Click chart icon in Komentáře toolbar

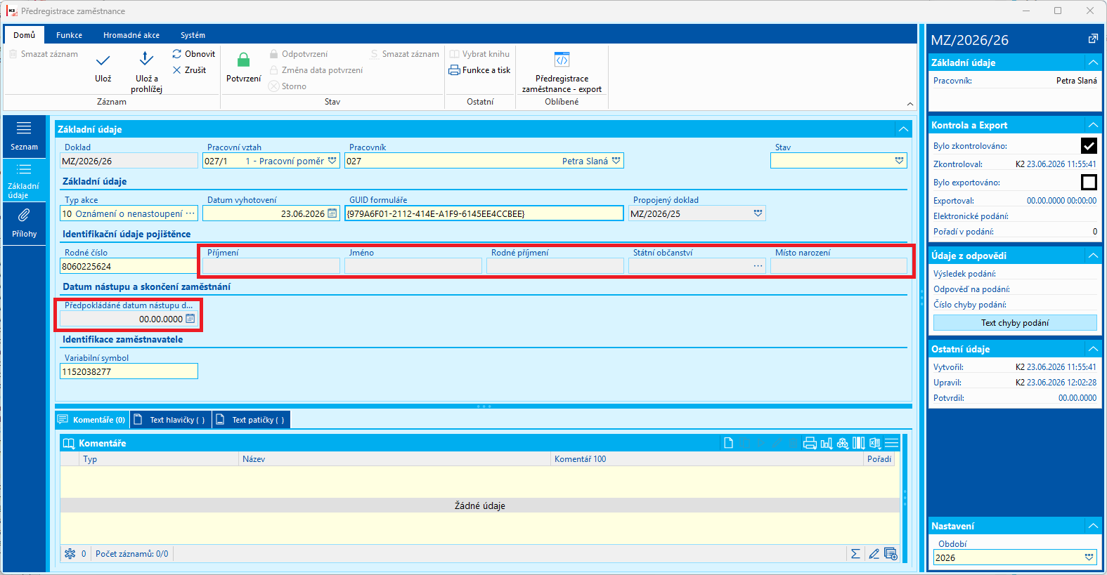pyautogui.click(x=827, y=443)
